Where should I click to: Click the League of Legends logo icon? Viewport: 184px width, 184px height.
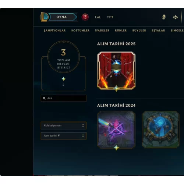[x=44, y=17]
